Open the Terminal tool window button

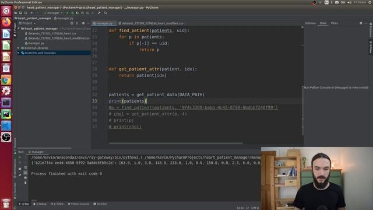(x=100, y=204)
